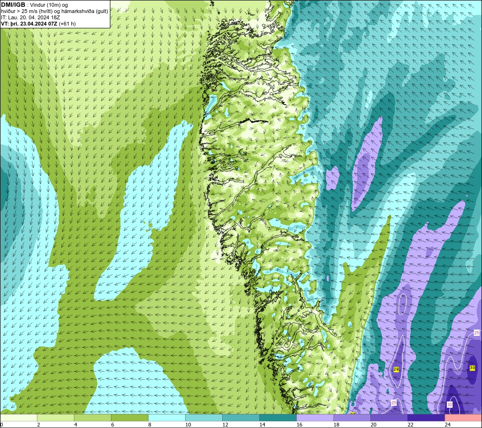Select the 14–16 m/s dark teal swatch
This screenshot has height=428, width=482.
coord(278,417)
